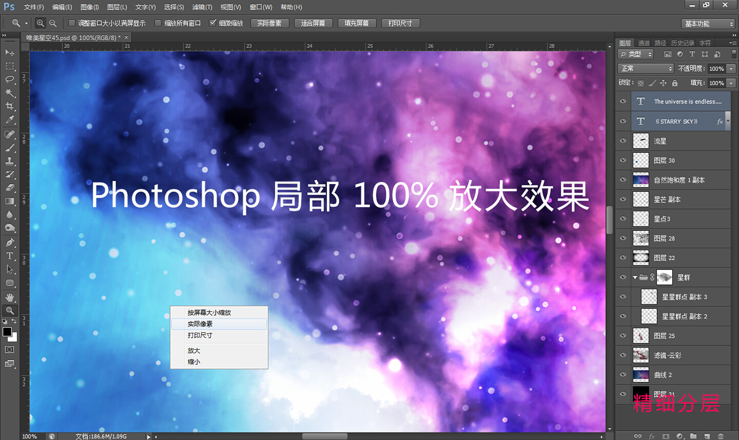
Task: Select the Move tool
Action: 10,52
